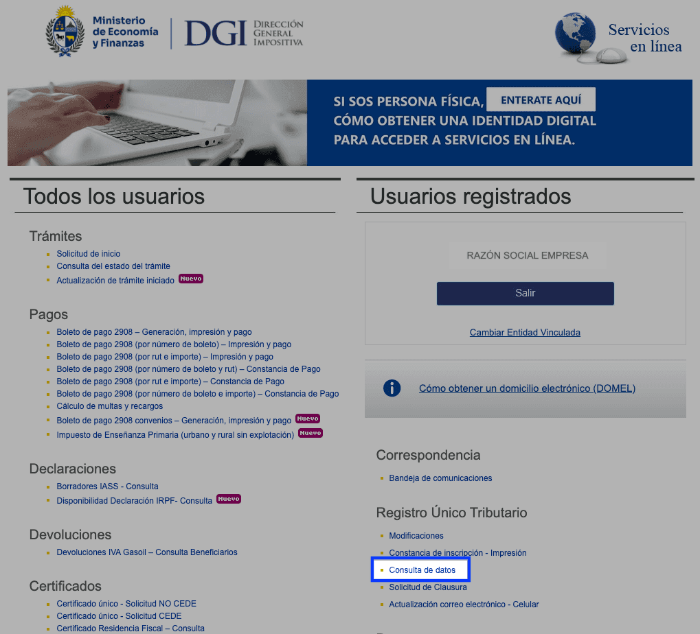Open Constancia de inscripción - Impresión
This screenshot has height=634, width=700.
(x=458, y=553)
